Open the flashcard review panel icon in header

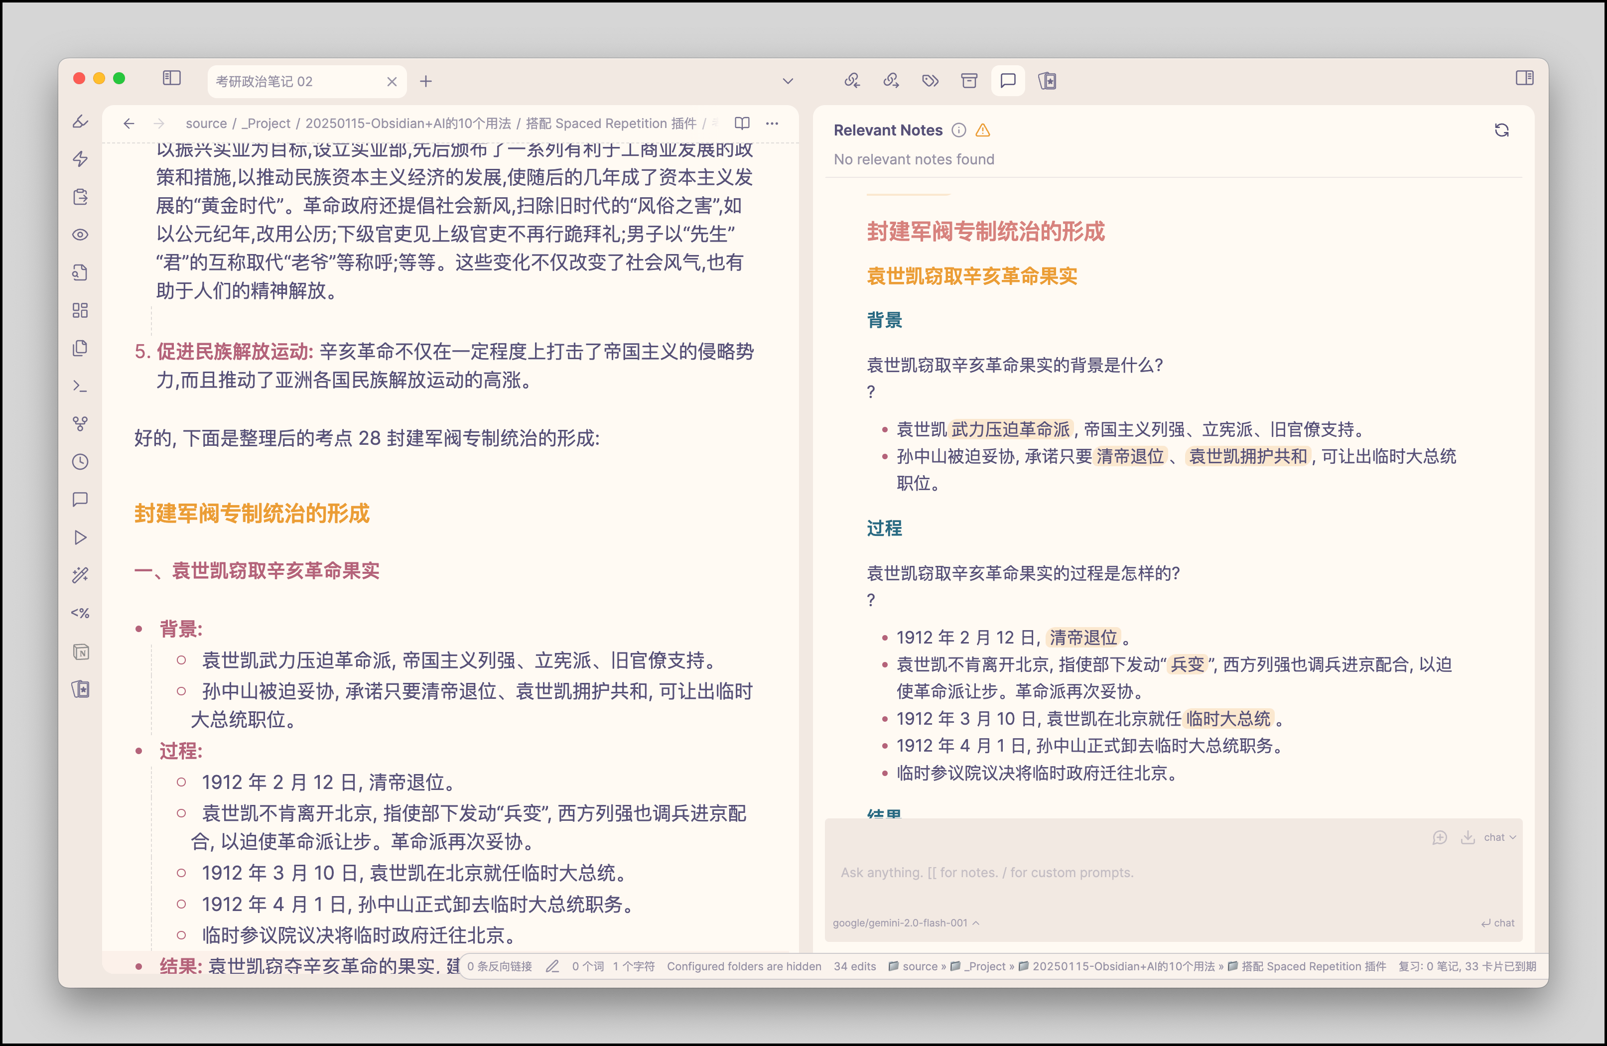tap(1047, 81)
